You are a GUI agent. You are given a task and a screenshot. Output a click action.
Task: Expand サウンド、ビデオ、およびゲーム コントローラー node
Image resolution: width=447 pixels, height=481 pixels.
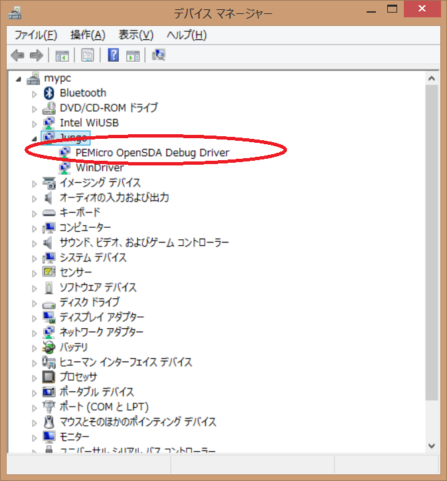(35, 244)
